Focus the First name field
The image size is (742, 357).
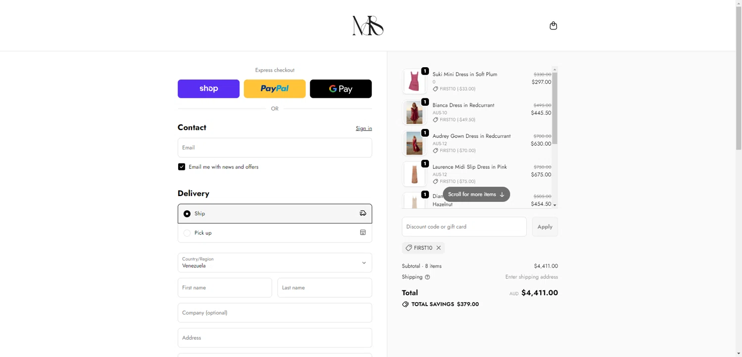pos(225,288)
